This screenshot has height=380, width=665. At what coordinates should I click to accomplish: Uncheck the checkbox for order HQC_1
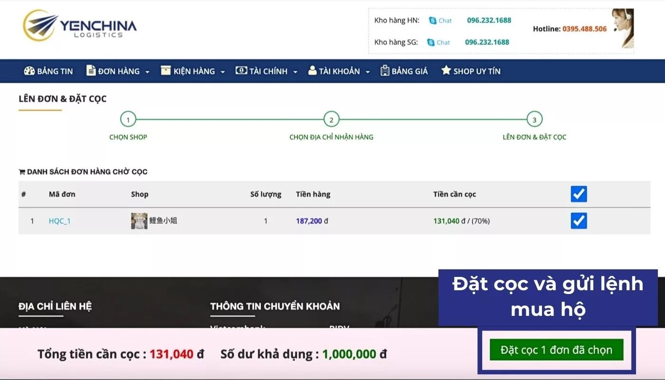tap(579, 221)
